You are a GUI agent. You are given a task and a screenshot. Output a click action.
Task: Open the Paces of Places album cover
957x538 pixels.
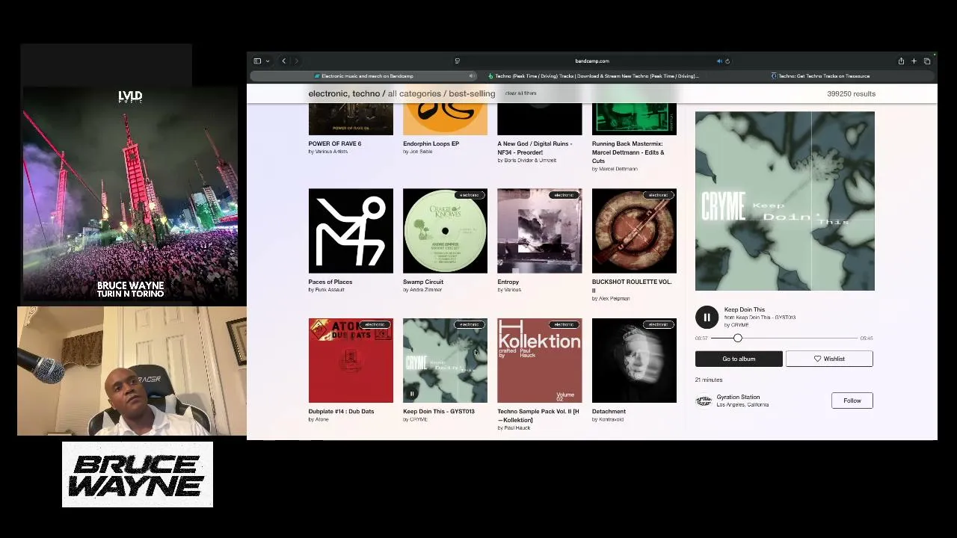(351, 231)
